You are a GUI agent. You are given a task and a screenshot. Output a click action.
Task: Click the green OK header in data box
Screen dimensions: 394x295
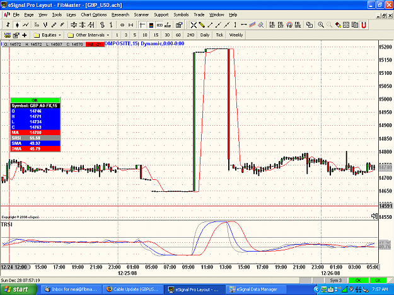pyautogui.click(x=35, y=100)
